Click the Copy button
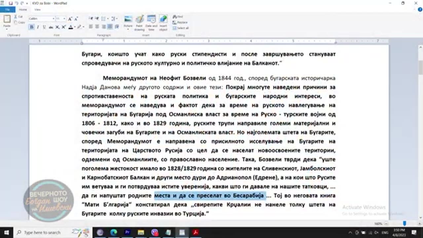 click(x=20, y=22)
